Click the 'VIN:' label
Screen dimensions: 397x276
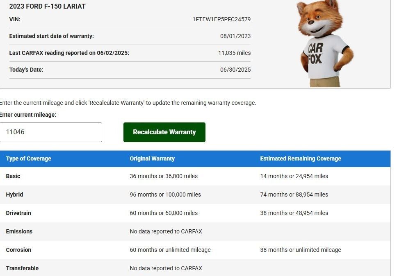pos(15,20)
